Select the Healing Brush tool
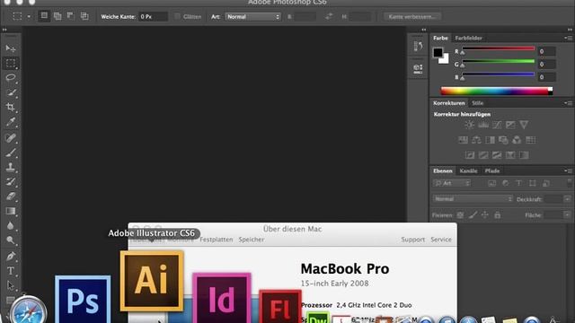 point(11,137)
